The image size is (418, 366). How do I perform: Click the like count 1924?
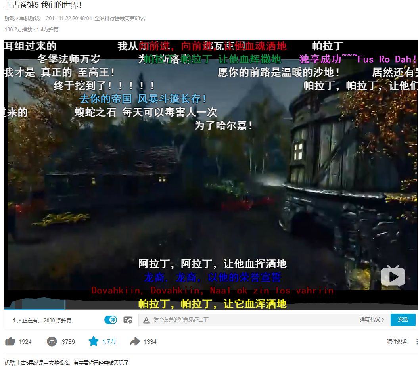(x=25, y=341)
